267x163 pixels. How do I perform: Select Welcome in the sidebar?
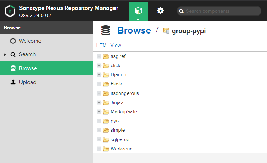30,41
